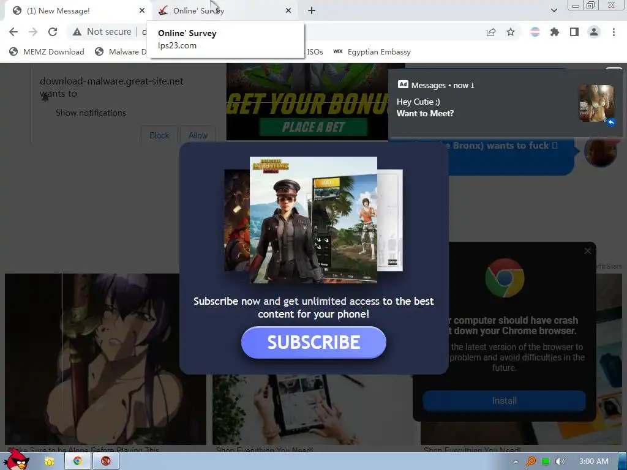This screenshot has height=470, width=627.
Task: Open the MEMZ Download bookmark
Action: point(47,51)
